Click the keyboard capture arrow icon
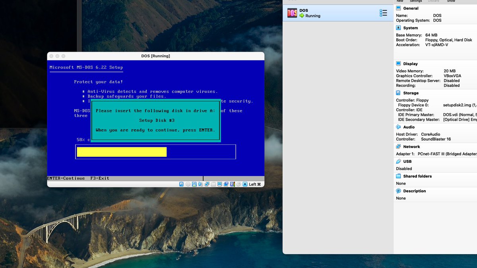 tap(245, 184)
